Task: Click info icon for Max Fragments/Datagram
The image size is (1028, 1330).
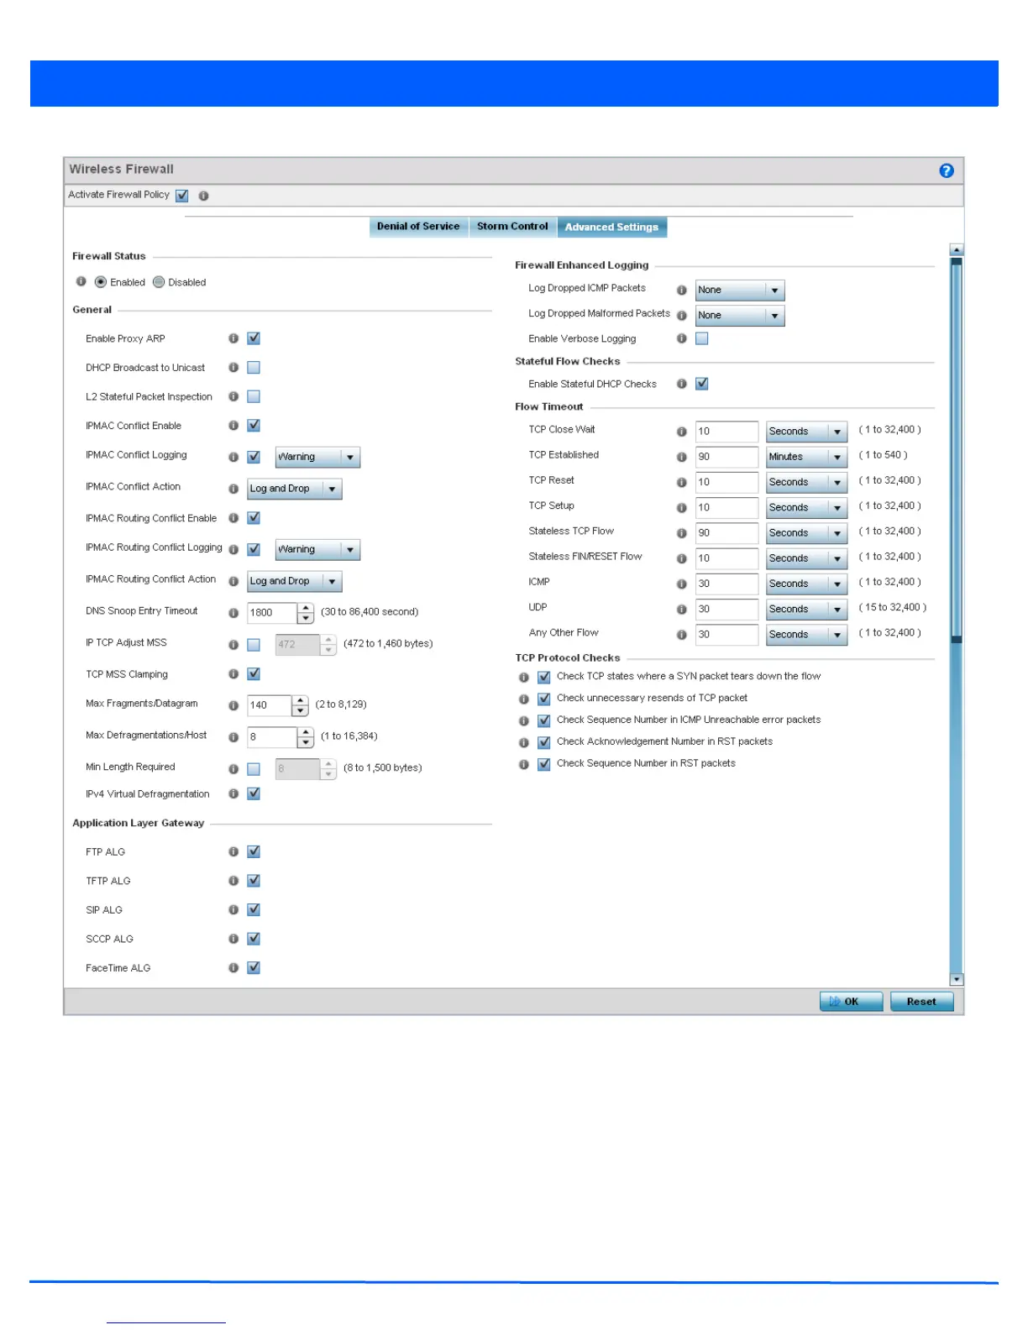Action: click(233, 705)
